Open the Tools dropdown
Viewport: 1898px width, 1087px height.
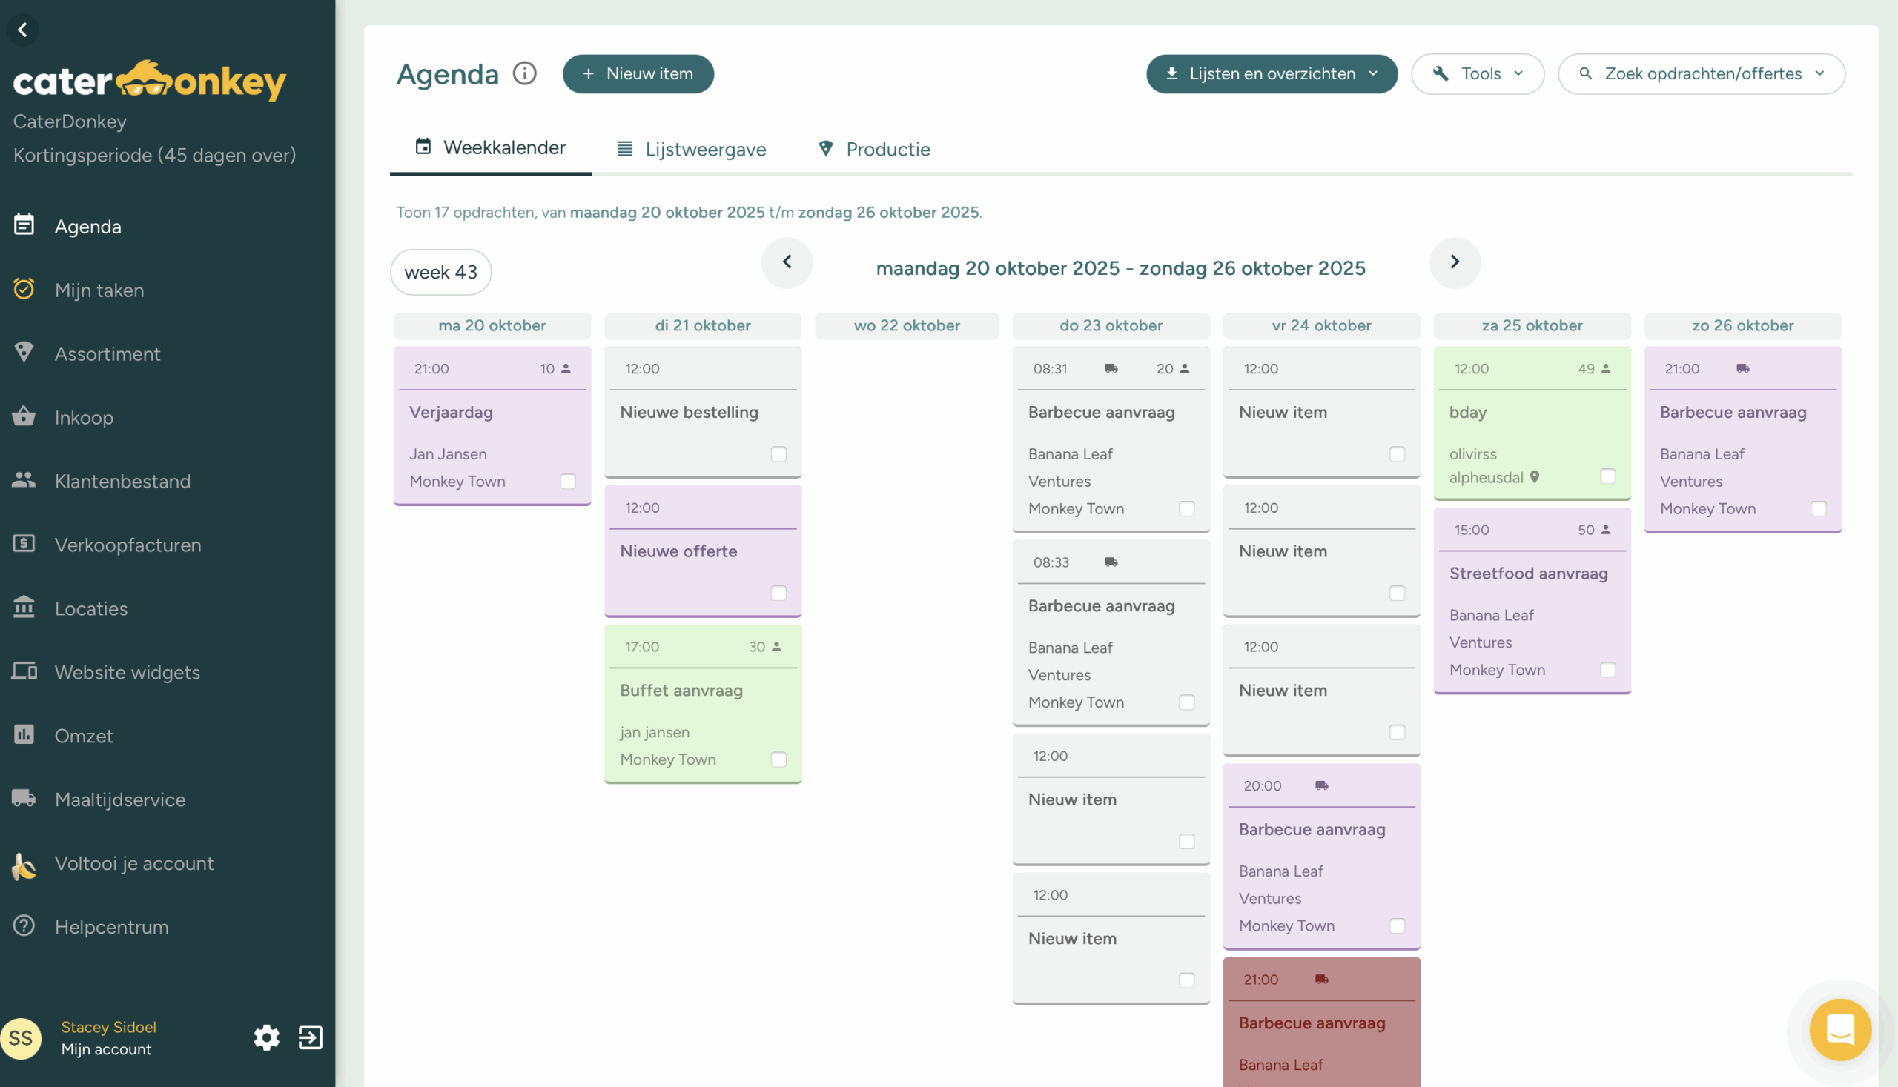coord(1477,73)
